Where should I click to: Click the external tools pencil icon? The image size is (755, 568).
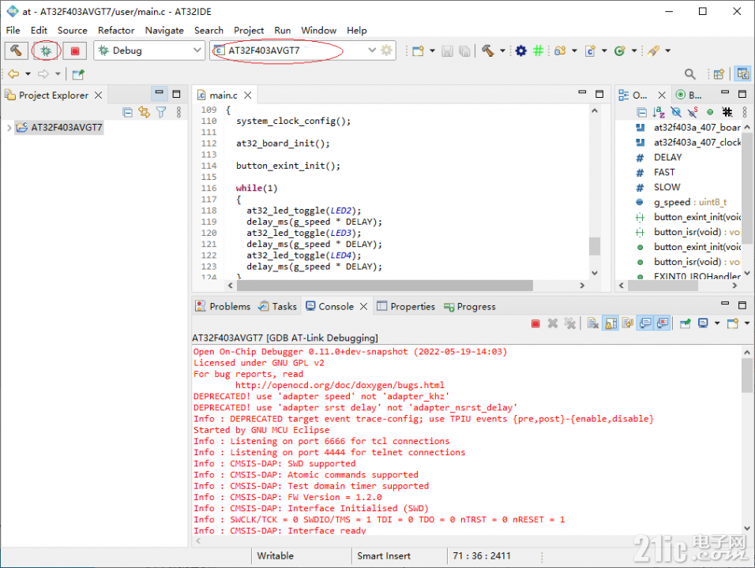click(x=653, y=51)
